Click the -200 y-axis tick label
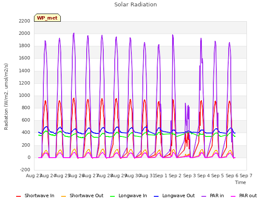272x204 pixels. pyautogui.click(x=25, y=170)
